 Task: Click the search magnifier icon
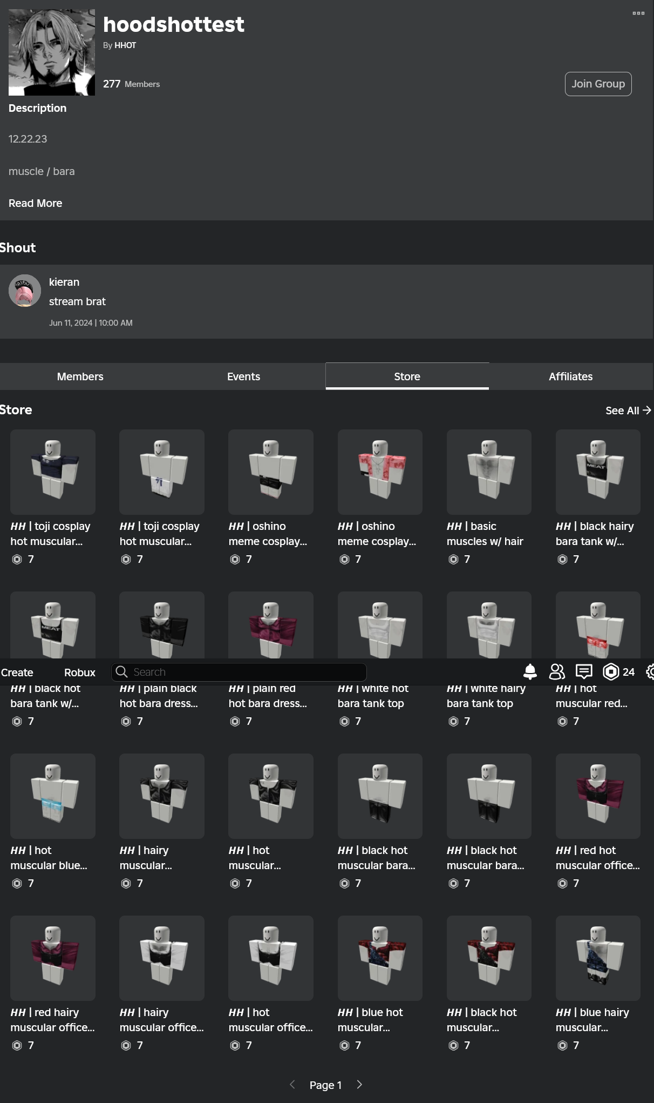point(122,671)
